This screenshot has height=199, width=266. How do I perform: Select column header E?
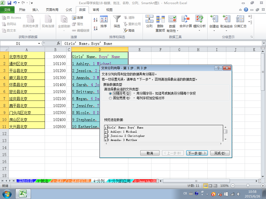139,49
